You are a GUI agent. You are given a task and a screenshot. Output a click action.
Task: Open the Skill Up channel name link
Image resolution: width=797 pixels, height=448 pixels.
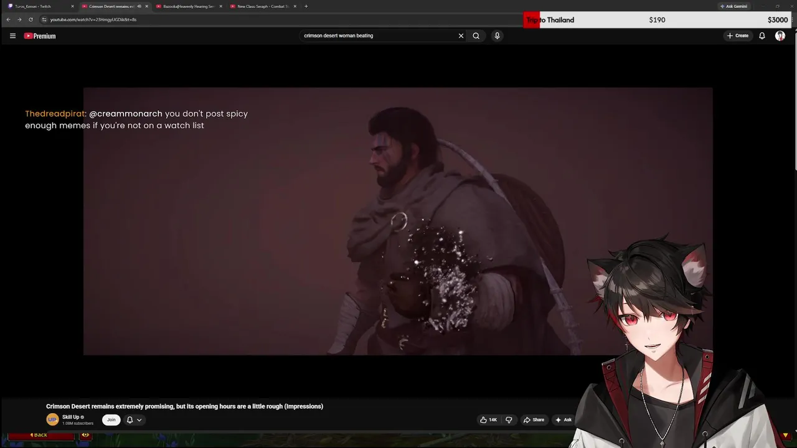(70, 417)
